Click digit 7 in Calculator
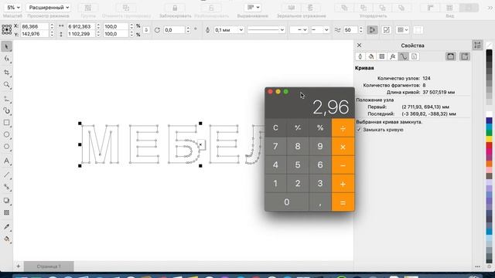Image resolution: width=495 pixels, height=278 pixels. [275, 147]
